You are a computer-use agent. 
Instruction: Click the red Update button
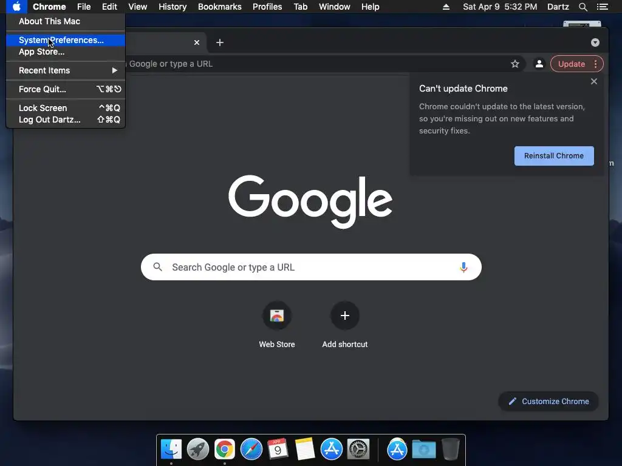(571, 64)
